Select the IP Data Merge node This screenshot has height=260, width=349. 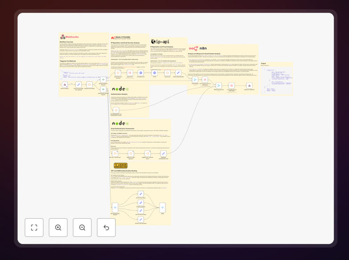point(195,80)
